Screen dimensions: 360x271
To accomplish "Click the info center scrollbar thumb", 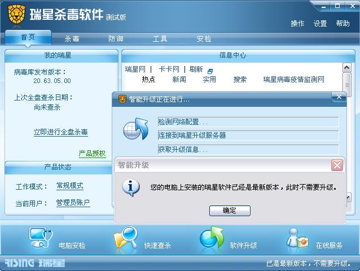I will [346, 85].
